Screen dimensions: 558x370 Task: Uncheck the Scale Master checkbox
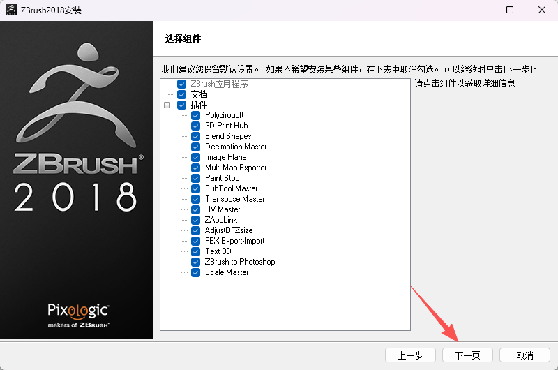click(196, 272)
